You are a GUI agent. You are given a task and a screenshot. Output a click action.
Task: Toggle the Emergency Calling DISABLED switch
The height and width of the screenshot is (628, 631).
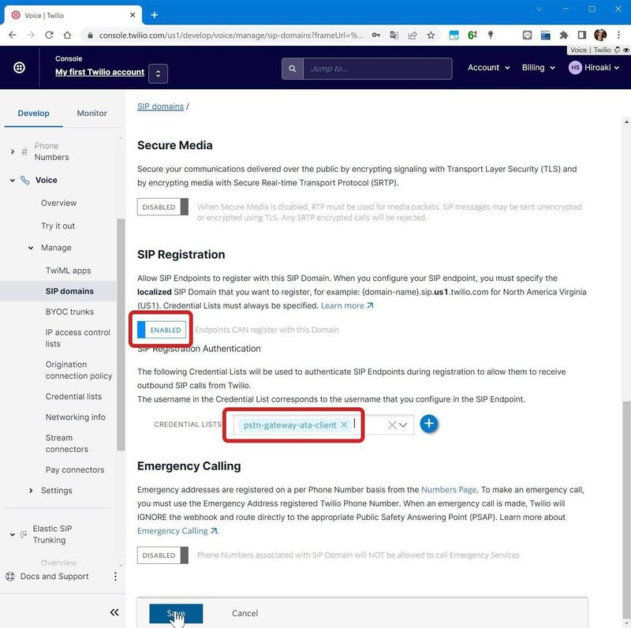pyautogui.click(x=162, y=555)
